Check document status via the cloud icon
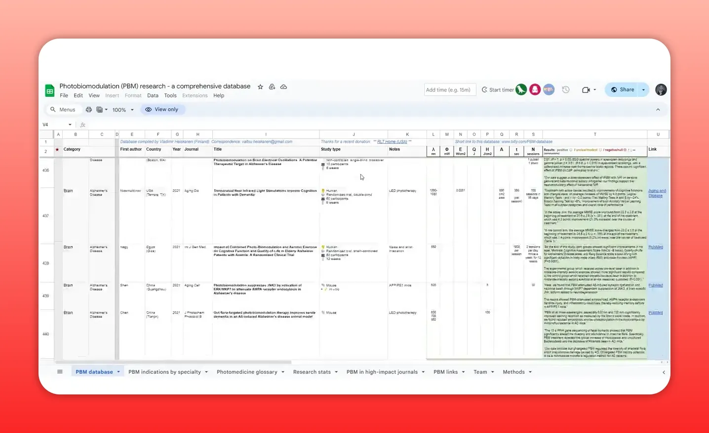Image resolution: width=709 pixels, height=433 pixels. coord(283,87)
